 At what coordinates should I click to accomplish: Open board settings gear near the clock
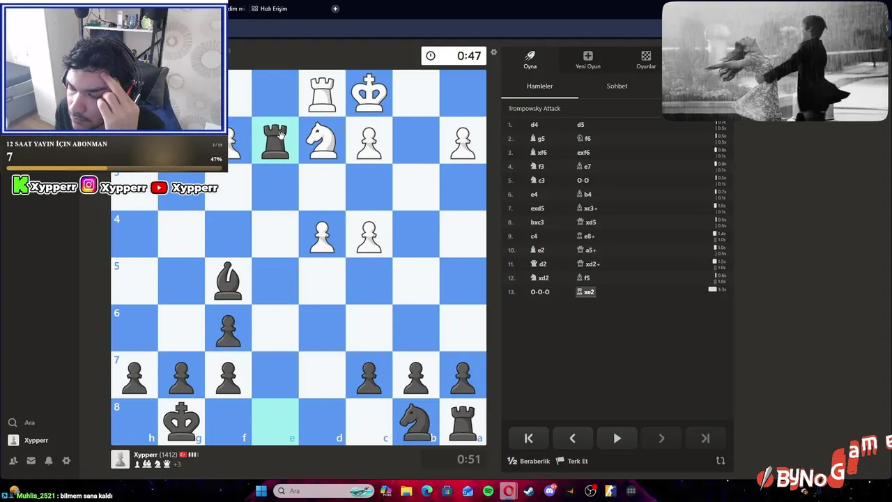coord(493,52)
